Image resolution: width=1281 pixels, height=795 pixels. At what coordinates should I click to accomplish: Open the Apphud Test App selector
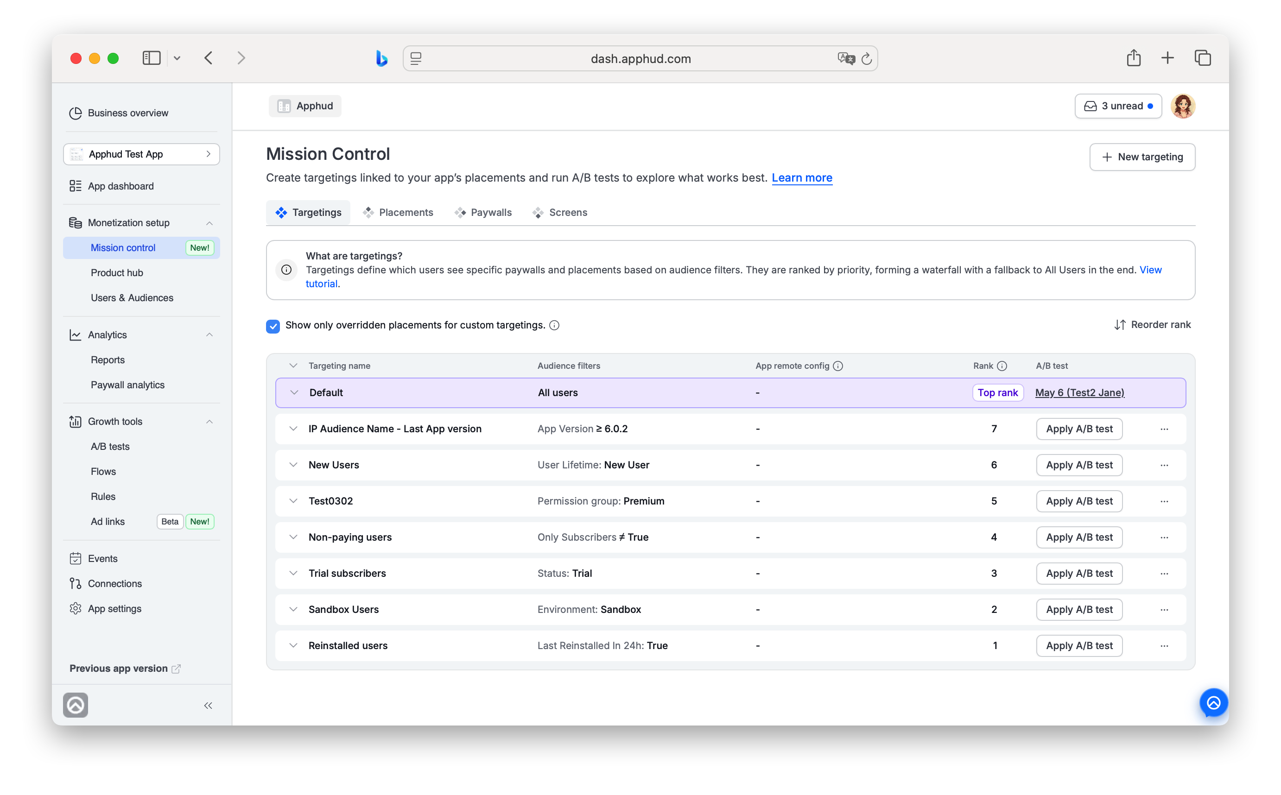pyautogui.click(x=141, y=154)
